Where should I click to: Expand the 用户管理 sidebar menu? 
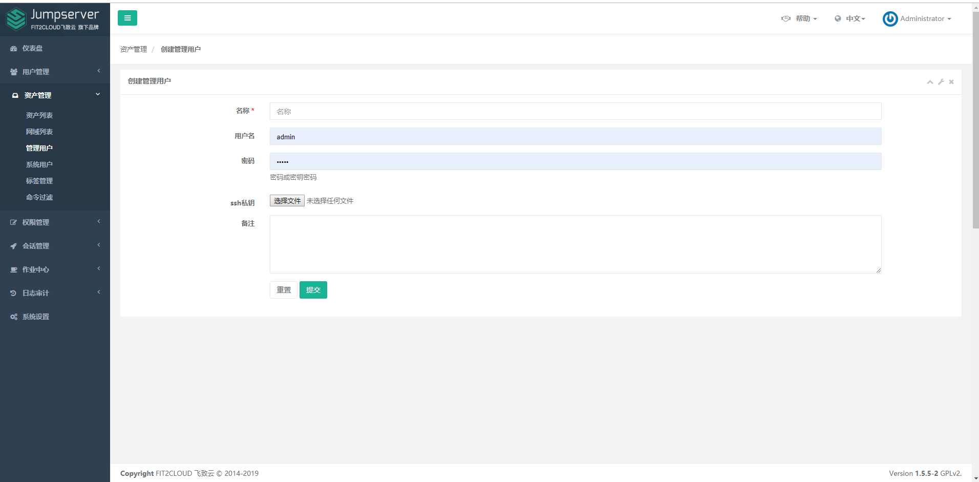pyautogui.click(x=36, y=72)
